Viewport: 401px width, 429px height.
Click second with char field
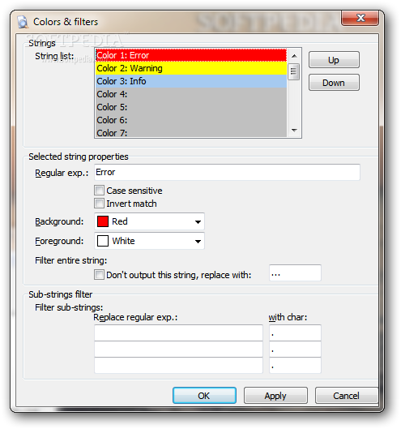pyautogui.click(x=295, y=349)
